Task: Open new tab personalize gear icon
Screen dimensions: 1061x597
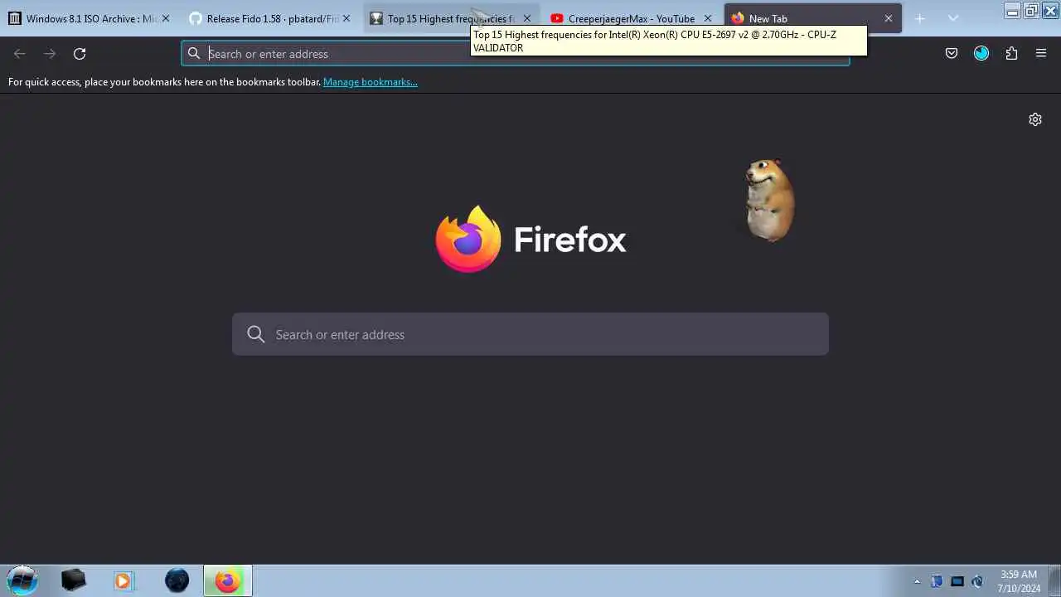Action: [1035, 119]
